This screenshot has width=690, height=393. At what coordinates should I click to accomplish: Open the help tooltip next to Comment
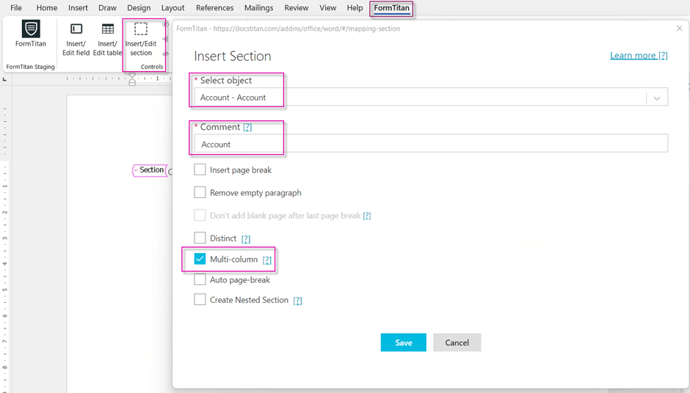[x=247, y=128]
